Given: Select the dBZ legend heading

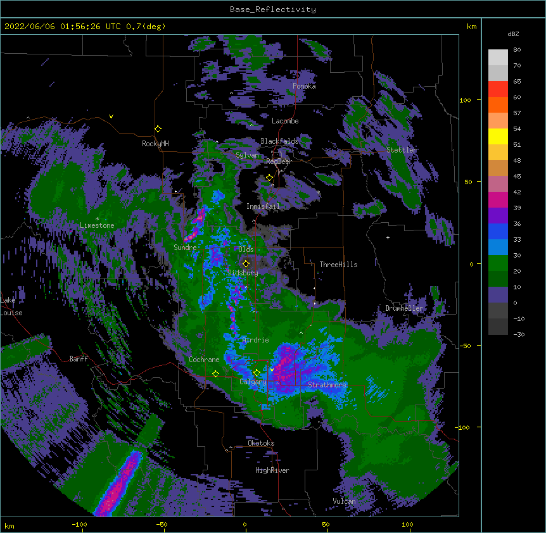Looking at the screenshot, I should click(x=513, y=34).
